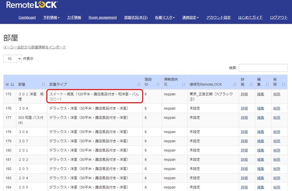Click 削除 for room Id 178
Screen dimensions: 292x191
click(x=277, y=132)
